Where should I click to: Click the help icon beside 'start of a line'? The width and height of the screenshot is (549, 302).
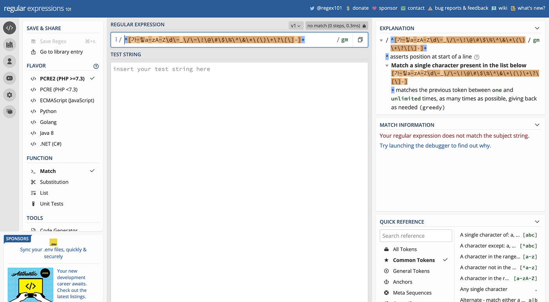[477, 57]
